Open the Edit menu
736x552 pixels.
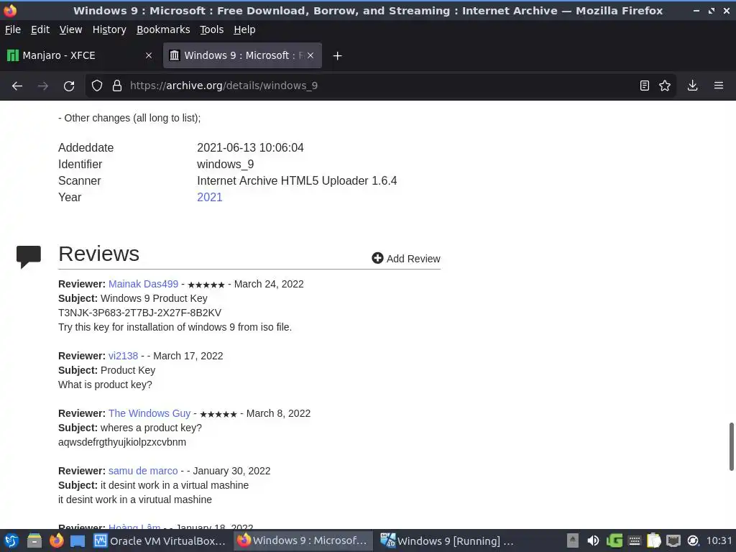[40, 29]
